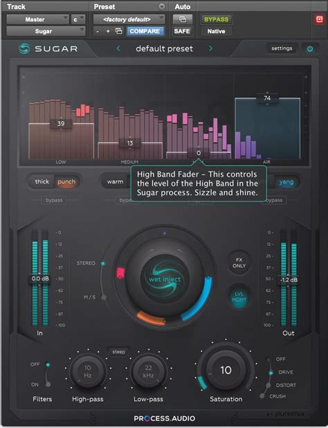328x428 pixels.
Task: Click the output gain fader -1.2 dB
Action: pyautogui.click(x=289, y=280)
